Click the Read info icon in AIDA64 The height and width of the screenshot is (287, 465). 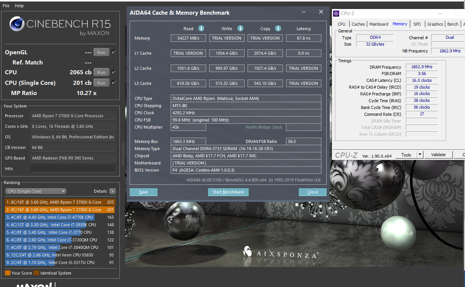[201, 28]
